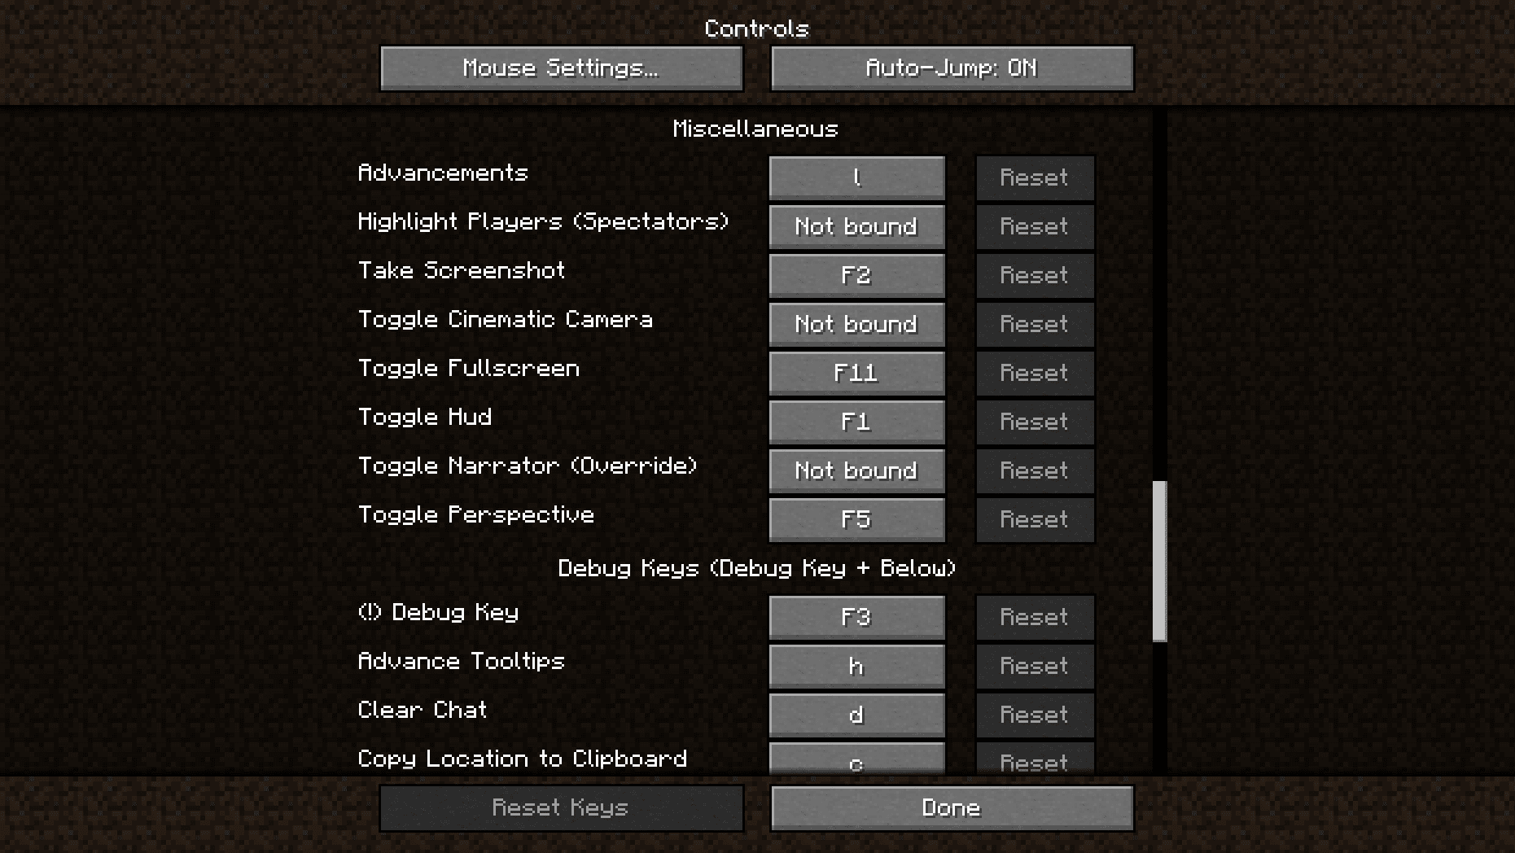Bind a key for Highlight Players (Spectators)

click(x=856, y=226)
